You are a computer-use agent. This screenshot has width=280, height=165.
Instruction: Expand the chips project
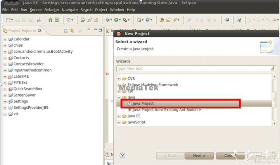coord(5,45)
